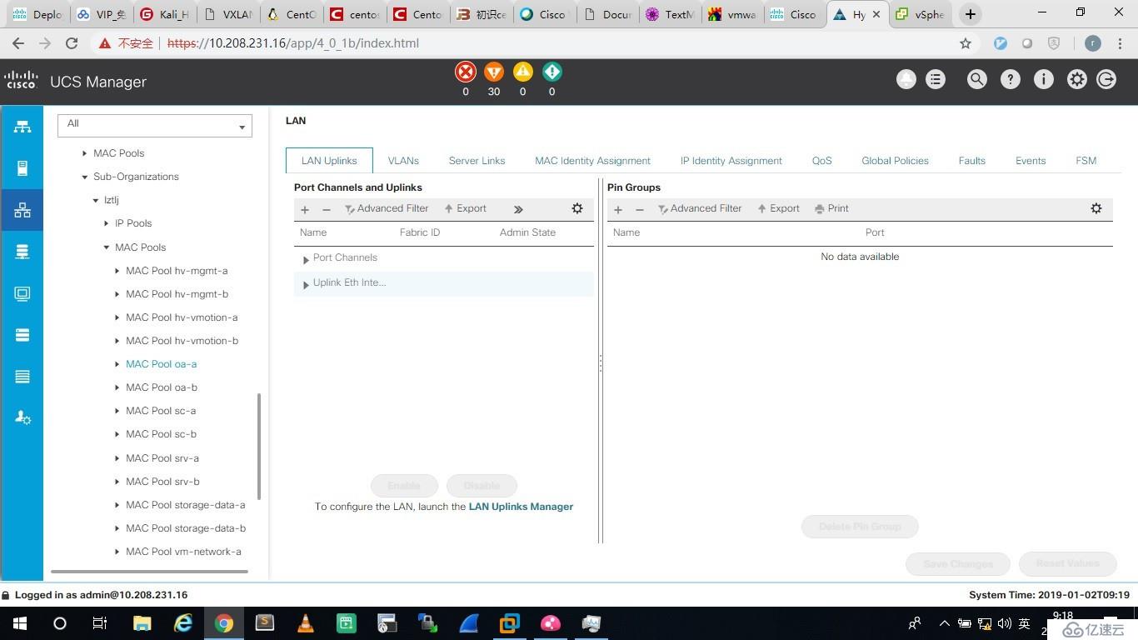Open the All filter dropdown
This screenshot has width=1138, height=640.
155,125
